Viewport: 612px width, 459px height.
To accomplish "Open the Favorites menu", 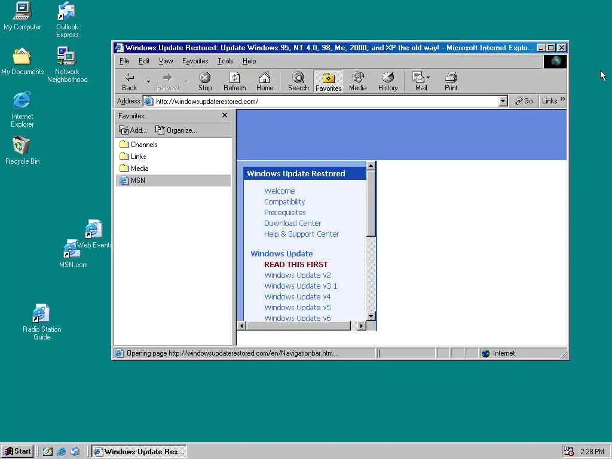I will (195, 61).
